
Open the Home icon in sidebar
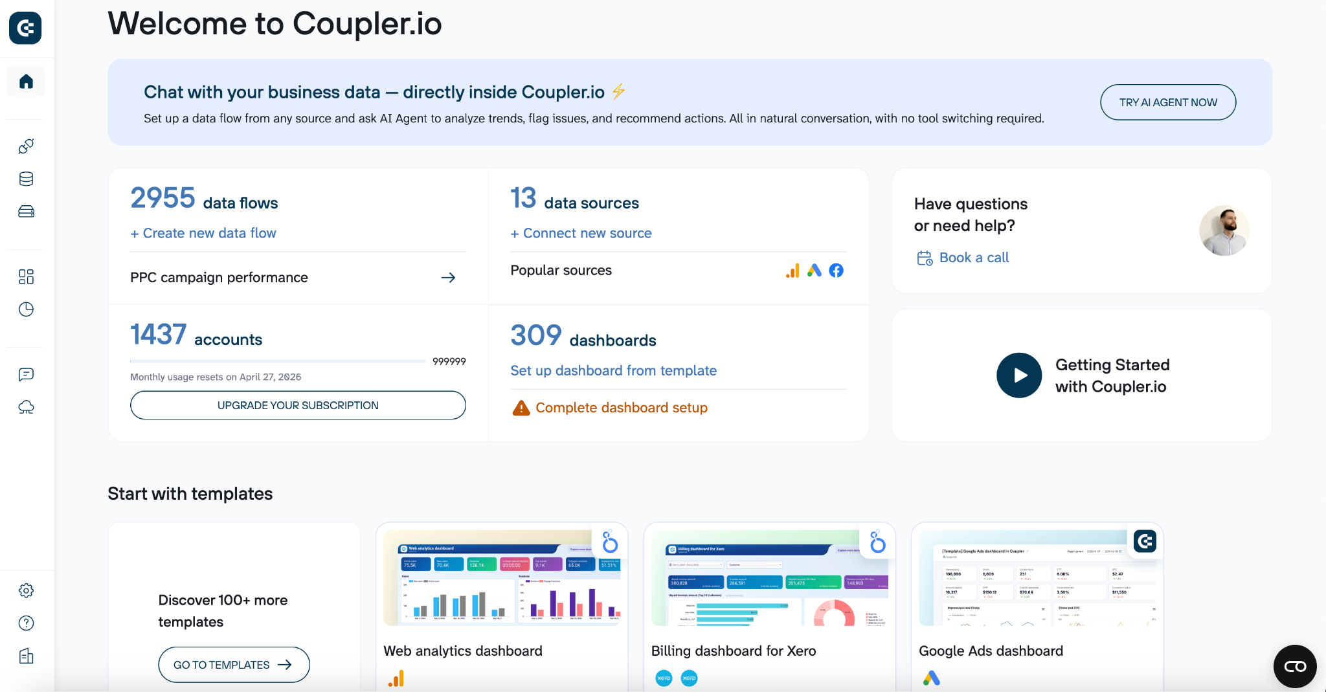[x=26, y=82]
